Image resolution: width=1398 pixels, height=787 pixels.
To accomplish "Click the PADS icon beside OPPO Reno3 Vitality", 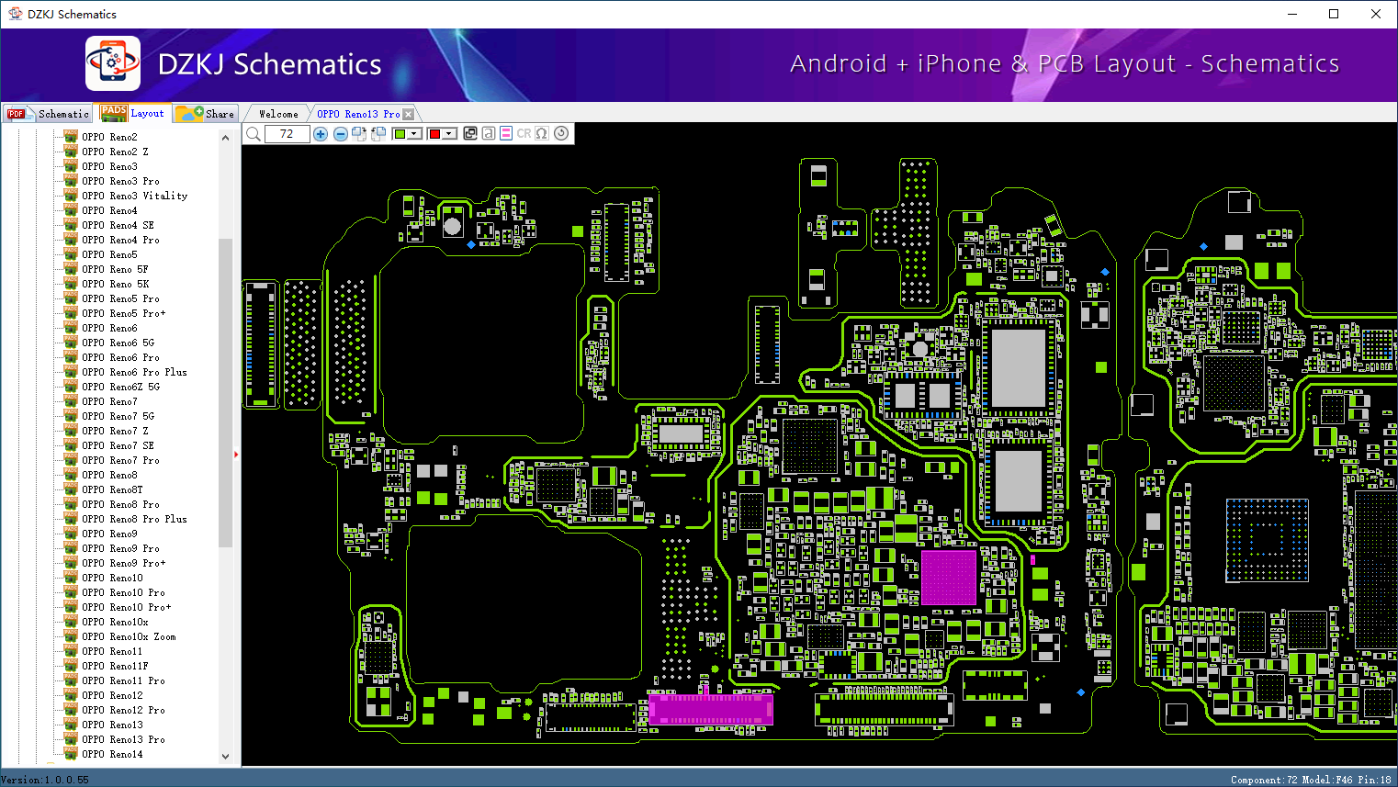I will 71,196.
